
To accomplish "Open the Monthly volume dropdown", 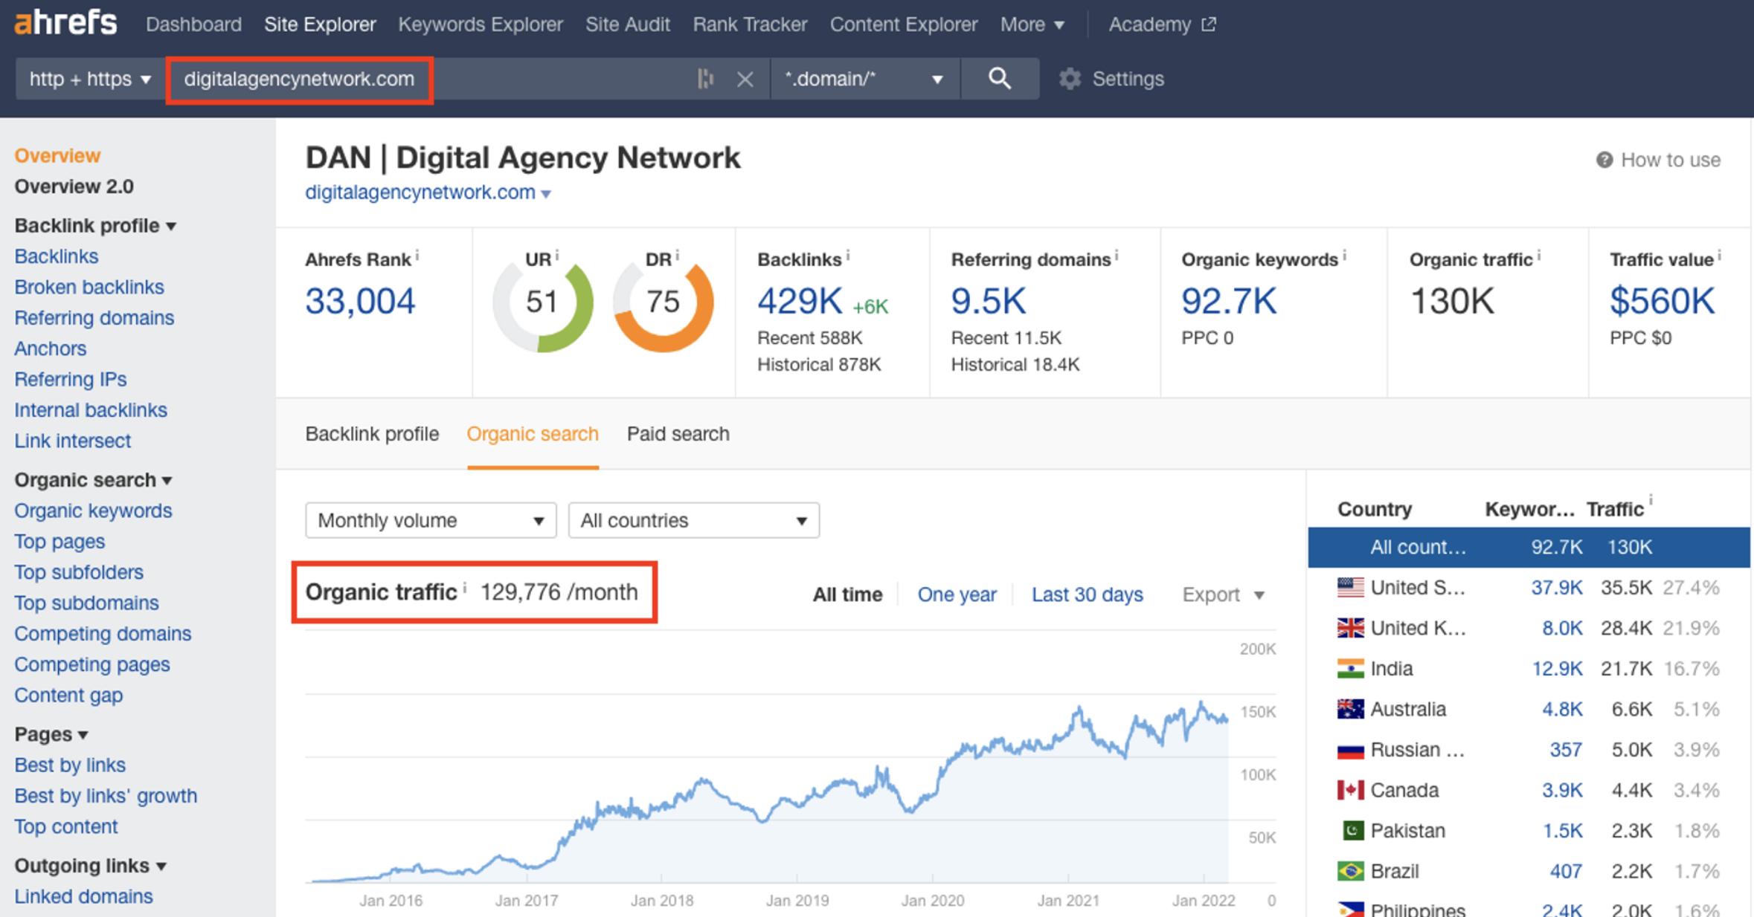I will 431,520.
